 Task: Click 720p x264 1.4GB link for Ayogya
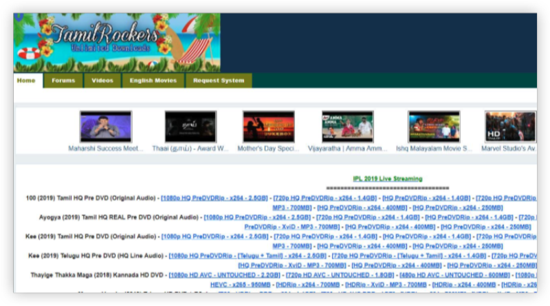point(368,217)
